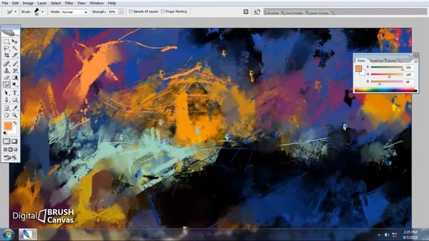Choose Standard Screen Mode button

click(x=5, y=149)
